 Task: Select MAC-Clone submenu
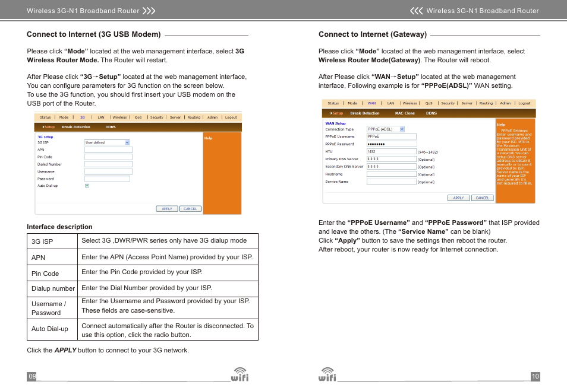(405, 113)
